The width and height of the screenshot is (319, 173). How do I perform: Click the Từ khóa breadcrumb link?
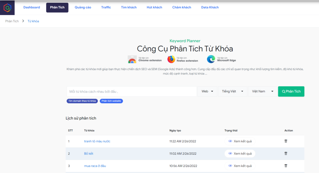pos(33,21)
